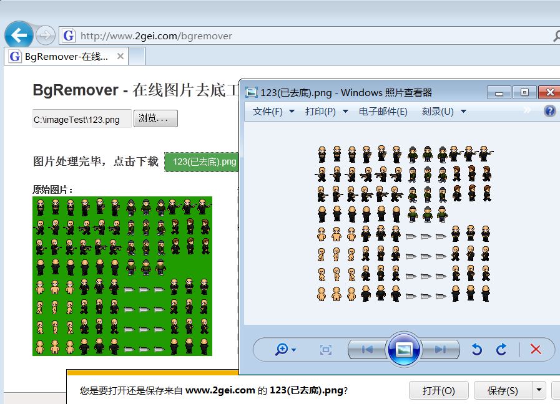The height and width of the screenshot is (404, 560).
Task: Open the 打印(P) menu in photo viewer
Action: click(320, 112)
